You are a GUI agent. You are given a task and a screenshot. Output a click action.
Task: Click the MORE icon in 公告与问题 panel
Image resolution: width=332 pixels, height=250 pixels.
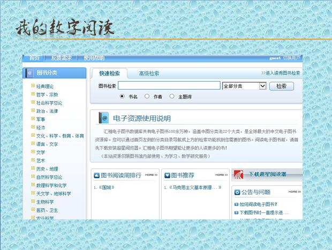tap(295, 192)
